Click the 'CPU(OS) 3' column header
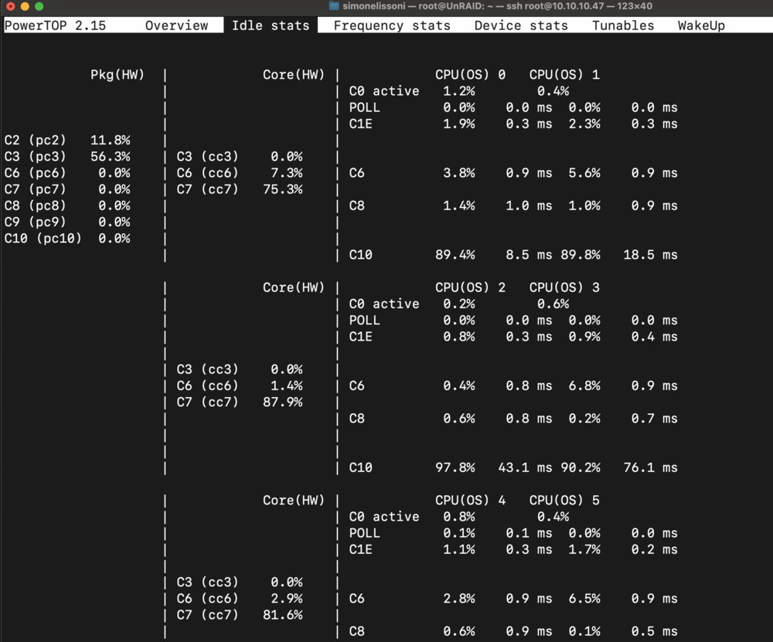Screen dimensions: 773x642 click(564, 287)
